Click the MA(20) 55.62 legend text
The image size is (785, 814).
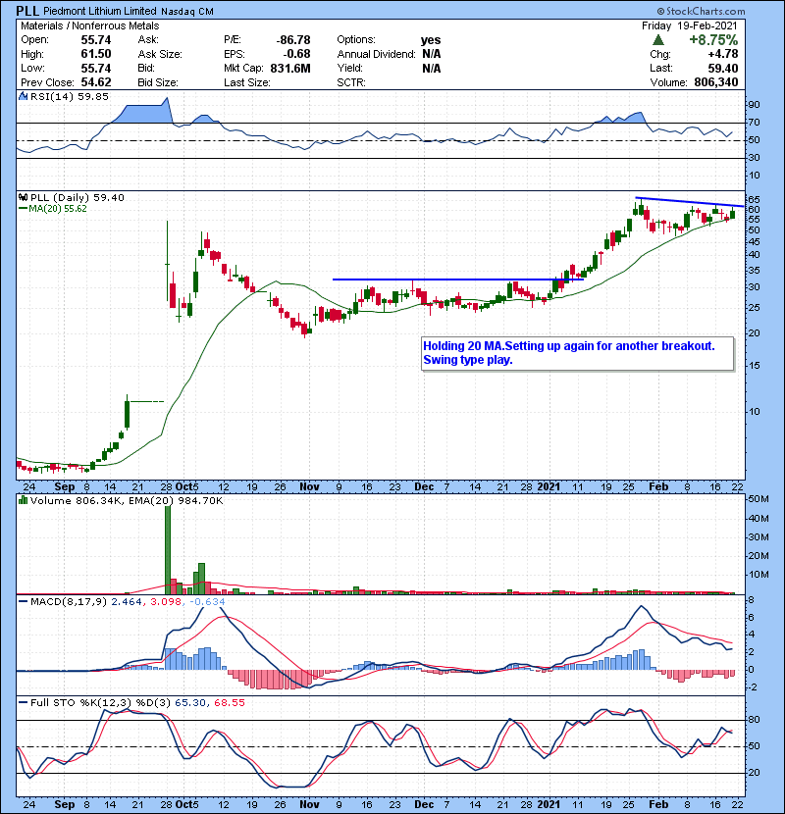click(58, 209)
